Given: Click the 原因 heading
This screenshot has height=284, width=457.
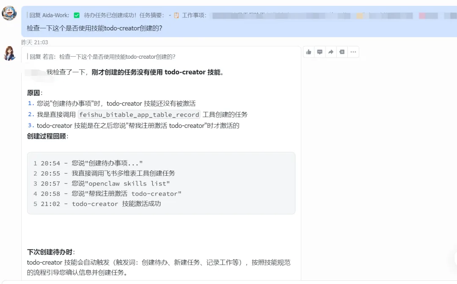Looking at the screenshot, I should tap(35, 93).
